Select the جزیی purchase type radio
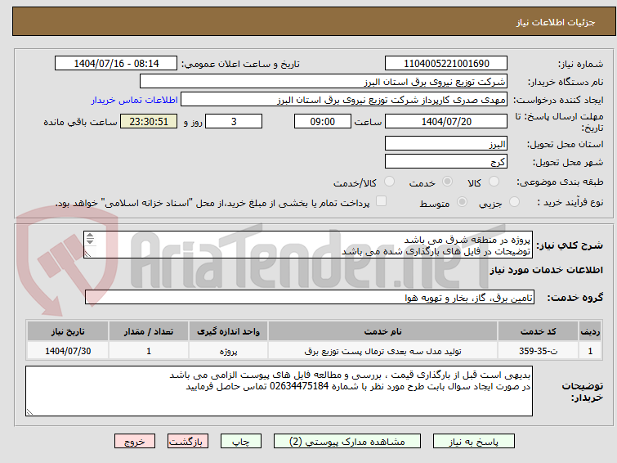 pos(514,202)
